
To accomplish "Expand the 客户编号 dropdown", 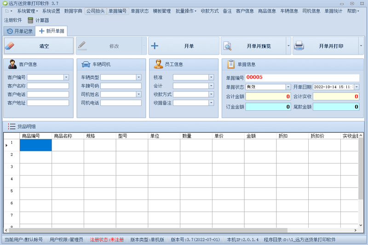I will point(66,77).
